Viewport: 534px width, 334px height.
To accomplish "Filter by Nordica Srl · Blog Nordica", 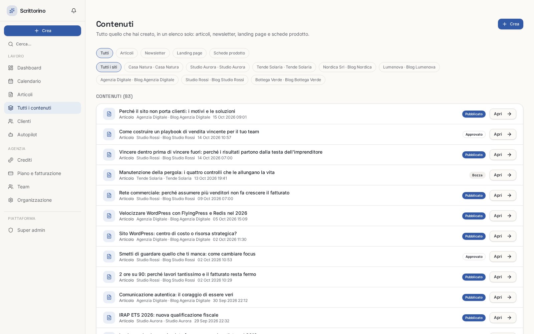I will click(347, 67).
